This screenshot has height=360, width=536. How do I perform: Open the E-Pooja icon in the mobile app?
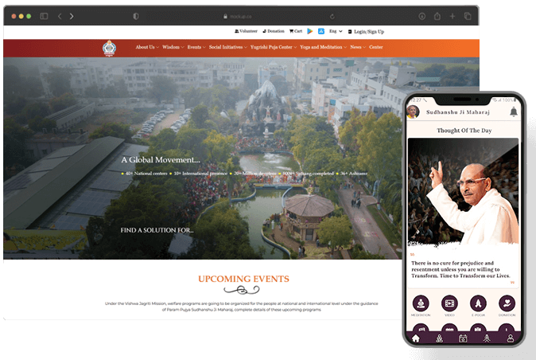pyautogui.click(x=478, y=303)
